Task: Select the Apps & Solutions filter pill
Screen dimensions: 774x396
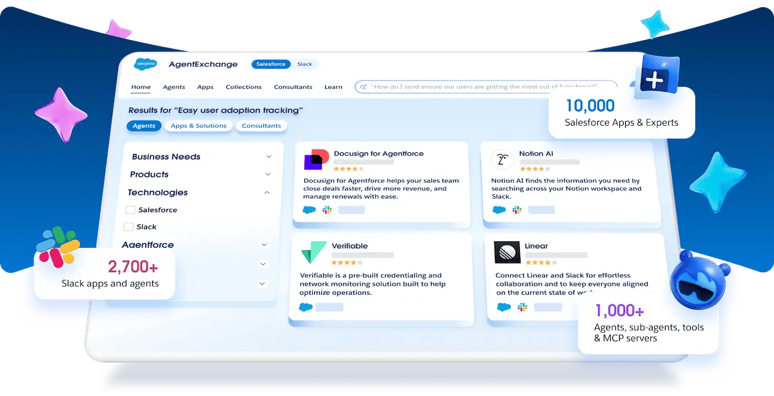Action: [199, 126]
